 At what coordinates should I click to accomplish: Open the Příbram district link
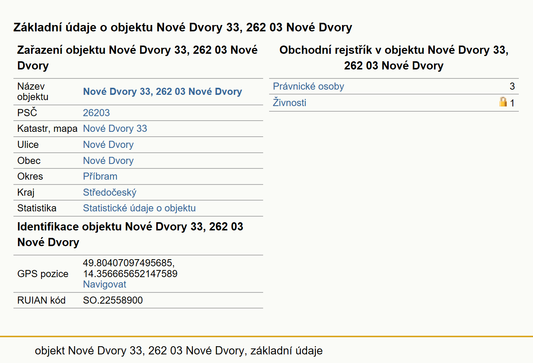pyautogui.click(x=100, y=176)
